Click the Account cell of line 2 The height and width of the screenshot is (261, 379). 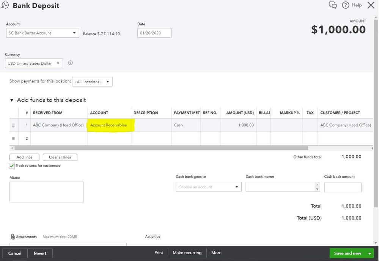coord(109,139)
